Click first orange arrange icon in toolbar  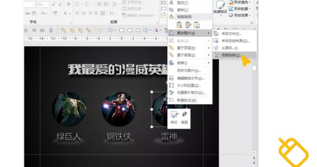coord(63,30)
